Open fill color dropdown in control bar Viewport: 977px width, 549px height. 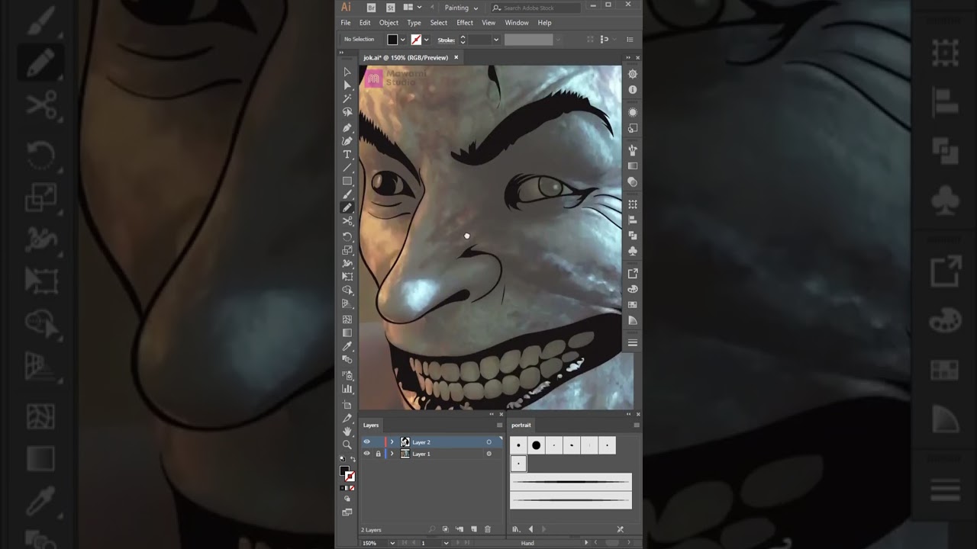[403, 40]
